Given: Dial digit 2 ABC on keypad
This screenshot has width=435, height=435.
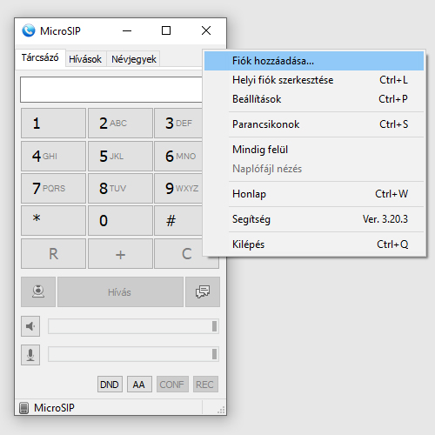Looking at the screenshot, I should click(x=120, y=124).
